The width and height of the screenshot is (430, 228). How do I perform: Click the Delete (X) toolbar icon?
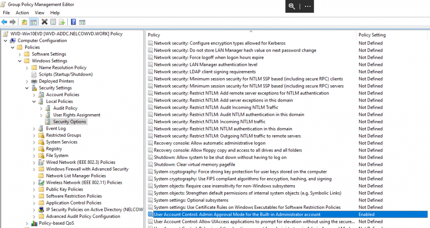45,22
